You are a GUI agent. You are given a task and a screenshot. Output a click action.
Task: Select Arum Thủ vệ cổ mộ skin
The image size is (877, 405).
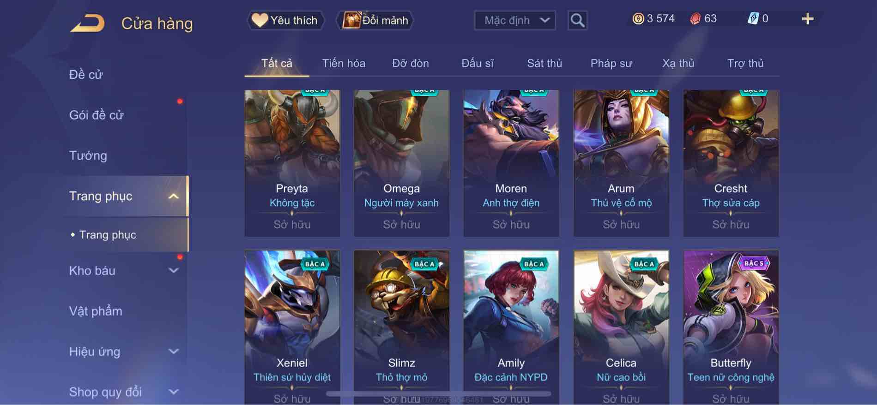[621, 163]
